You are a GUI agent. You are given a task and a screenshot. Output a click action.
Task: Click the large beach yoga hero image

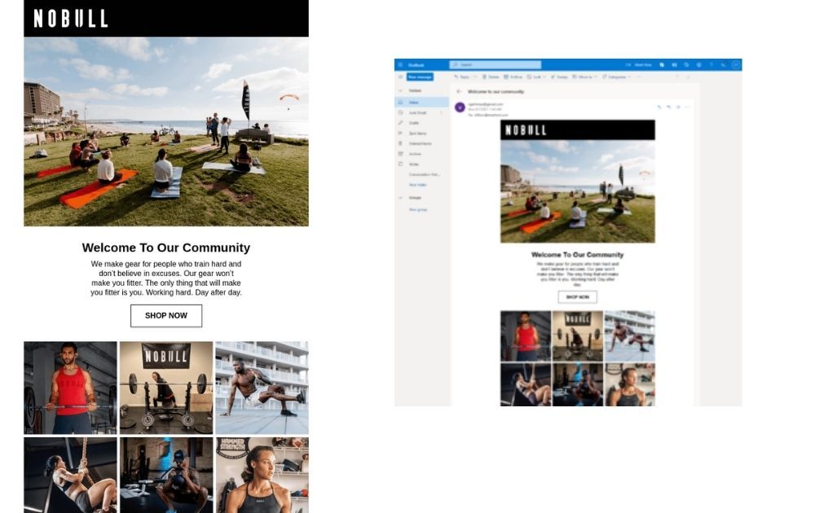[165, 131]
